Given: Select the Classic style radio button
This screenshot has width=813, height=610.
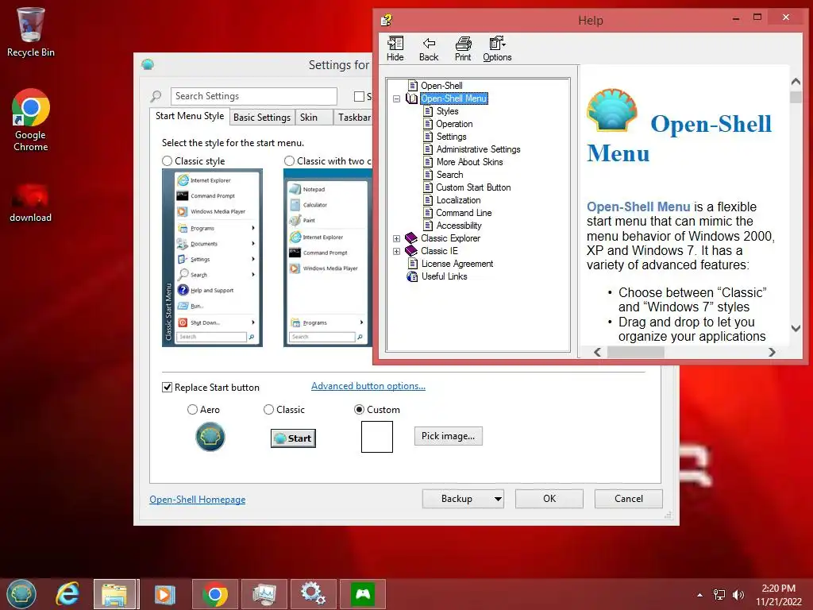Looking at the screenshot, I should pyautogui.click(x=167, y=161).
